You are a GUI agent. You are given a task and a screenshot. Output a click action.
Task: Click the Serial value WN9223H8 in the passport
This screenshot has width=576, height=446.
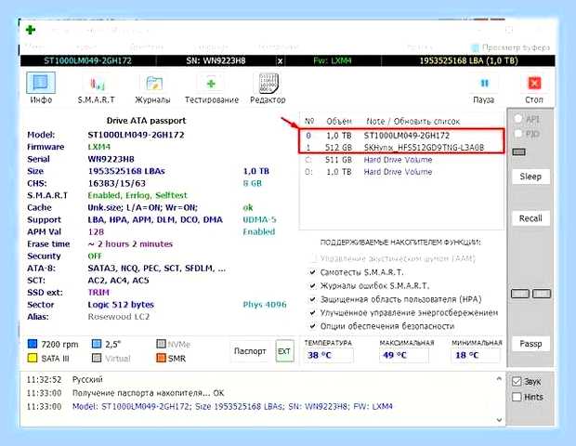(111, 159)
